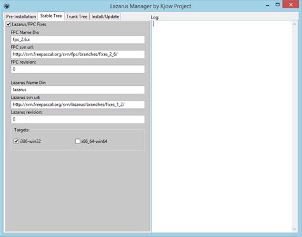Click the window title 'Lazarus Manager by Kjow Project'
This screenshot has height=237, width=302.
[x=150, y=6]
